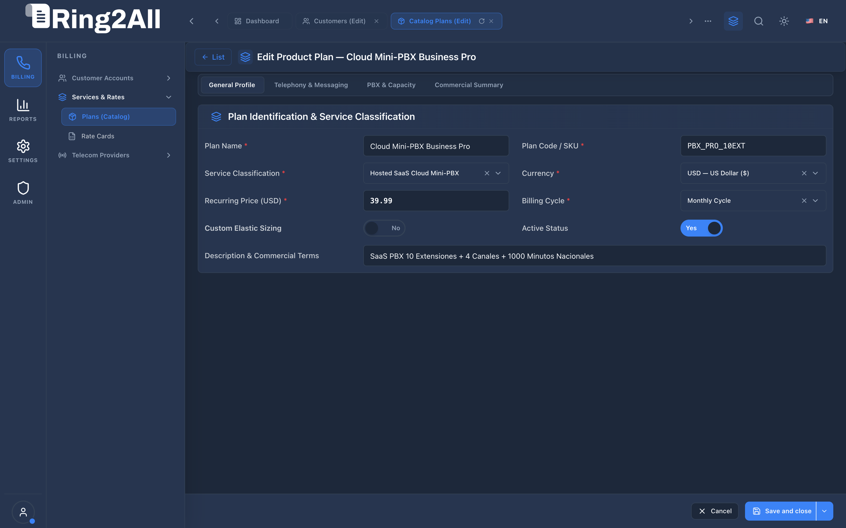
Task: Click the Recurring Price input field
Action: [x=436, y=201]
